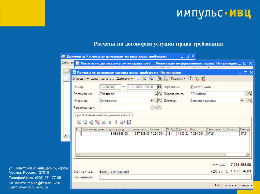260x194 pixels.
Task: Add a new row to the table
Action: 79,122
